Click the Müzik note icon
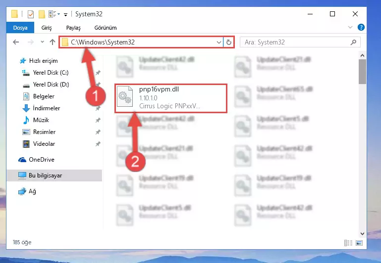This screenshot has height=263, width=381. (x=26, y=120)
